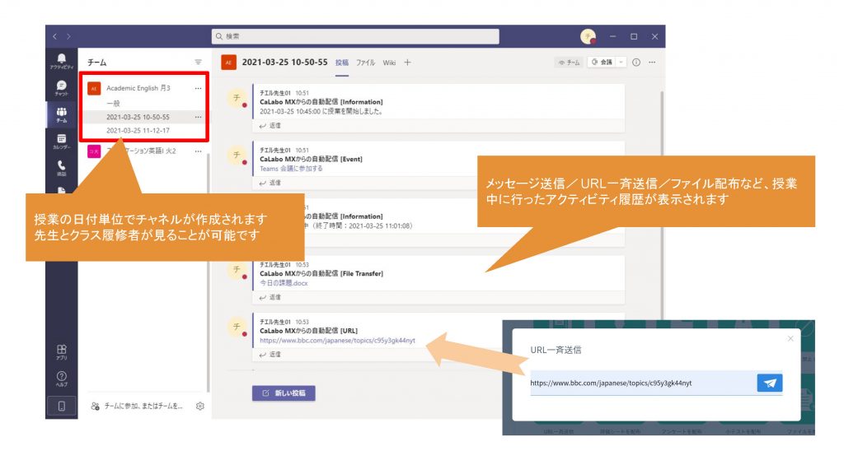This screenshot has height=474, width=844.
Task: Select the Academic English 月3 team
Action: (x=138, y=88)
